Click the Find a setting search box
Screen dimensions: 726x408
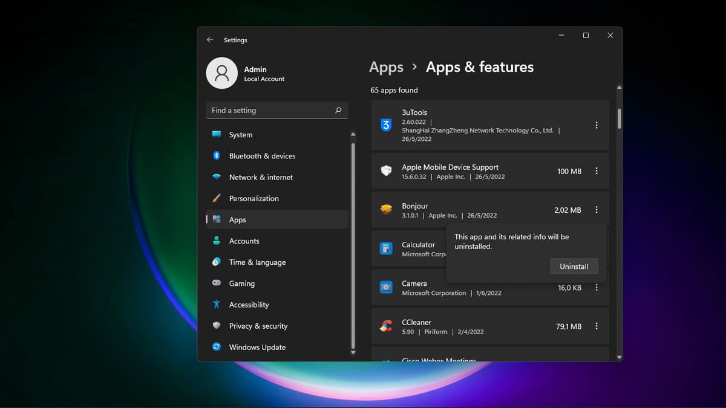pyautogui.click(x=269, y=110)
